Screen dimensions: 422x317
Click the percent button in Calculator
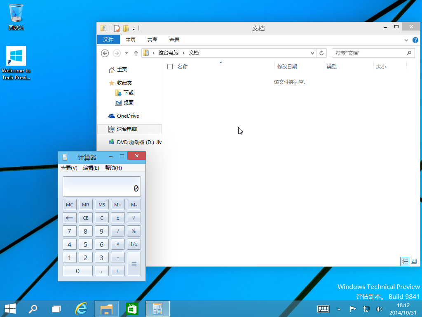[134, 231]
